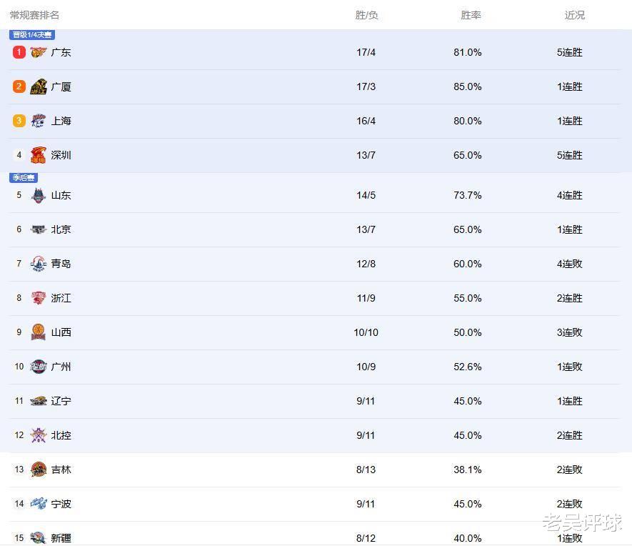Open the 辽宁 team name link

61,401
